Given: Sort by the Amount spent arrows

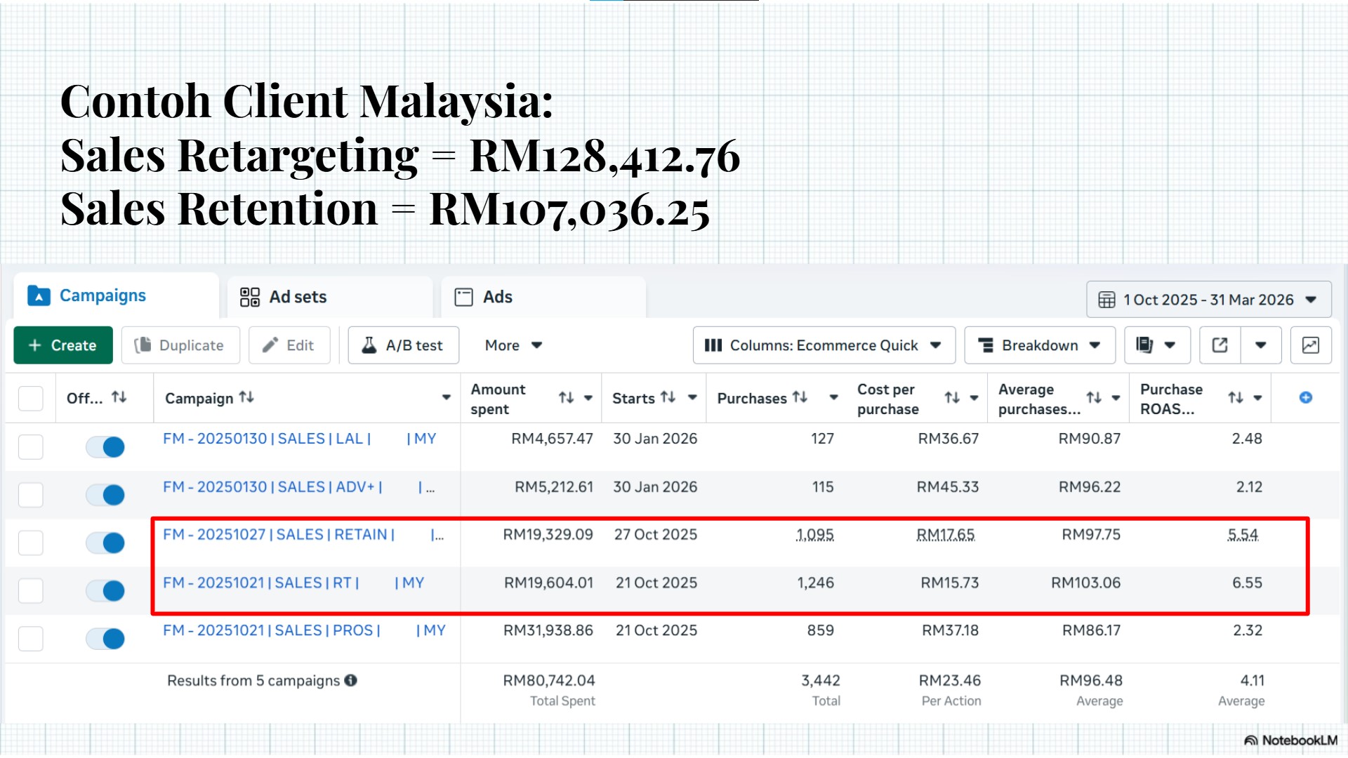Looking at the screenshot, I should click(x=567, y=398).
